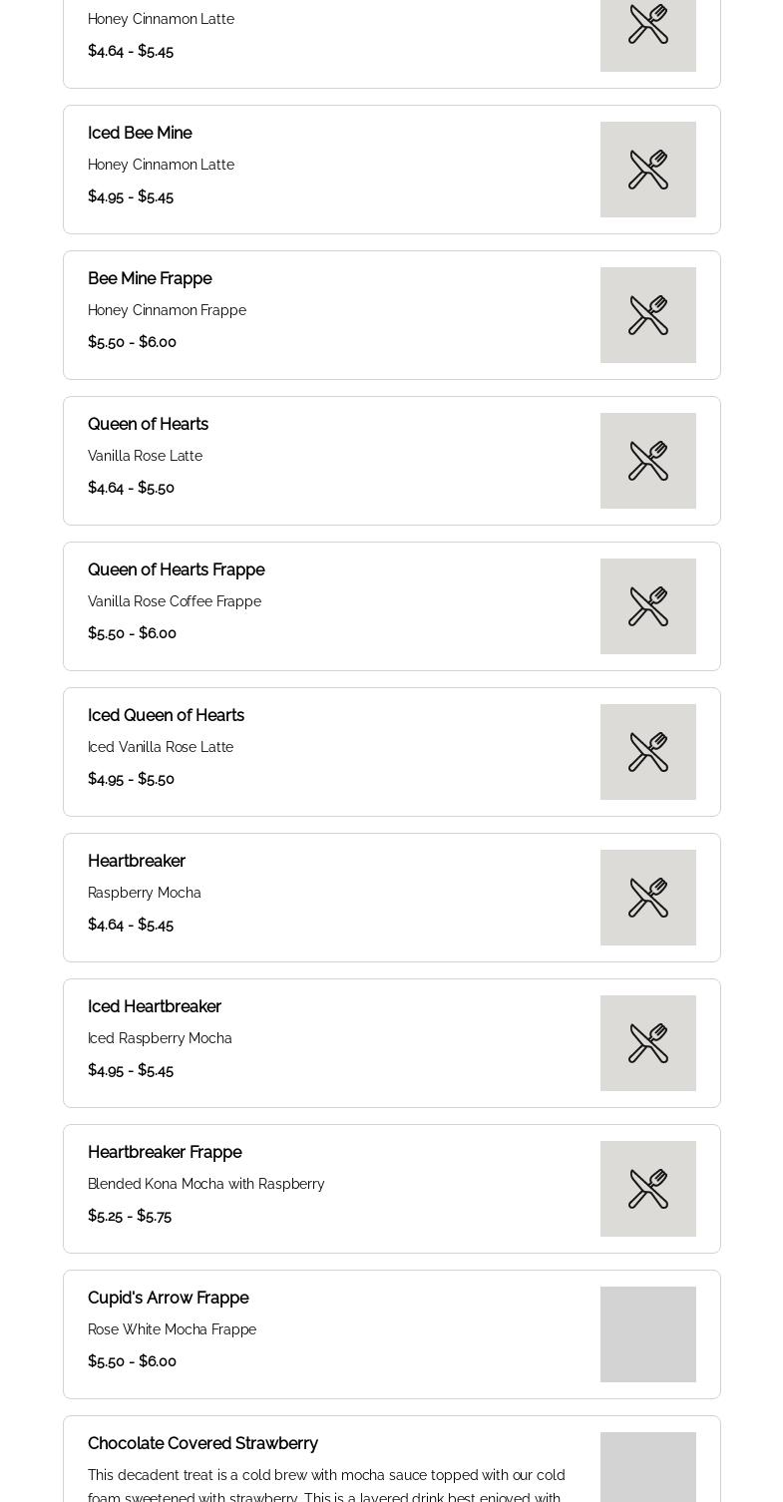The height and width of the screenshot is (1502, 783).
Task: Open the Cupid's Arrow Frappe image thumbnail
Action: 648,1334
